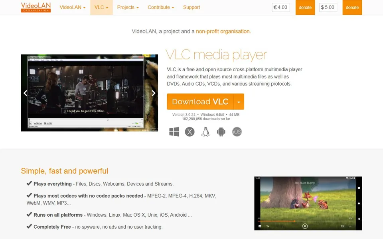Open the non-profit organisation link

click(x=223, y=31)
